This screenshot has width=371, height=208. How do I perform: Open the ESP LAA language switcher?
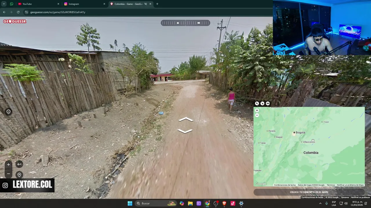(334, 203)
